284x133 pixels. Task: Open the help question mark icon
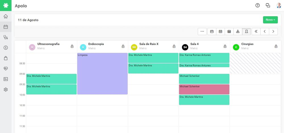[258, 5]
